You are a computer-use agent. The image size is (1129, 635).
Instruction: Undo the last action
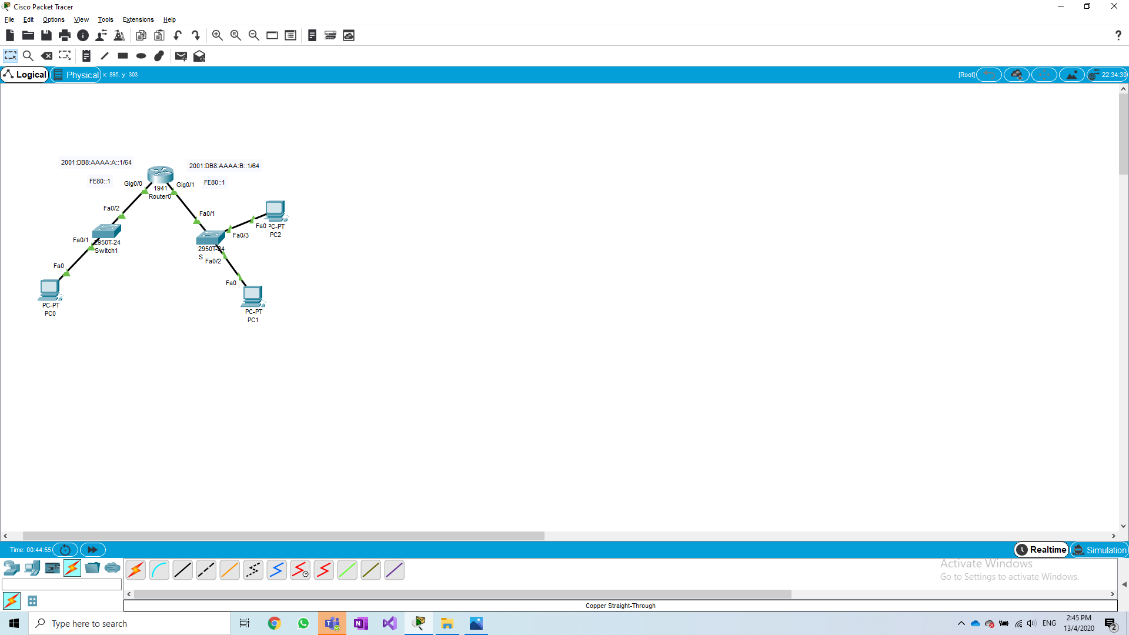coord(178,35)
